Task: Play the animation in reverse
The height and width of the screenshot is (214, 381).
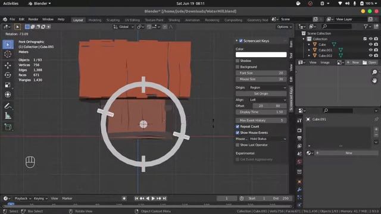Action: (x=148, y=199)
